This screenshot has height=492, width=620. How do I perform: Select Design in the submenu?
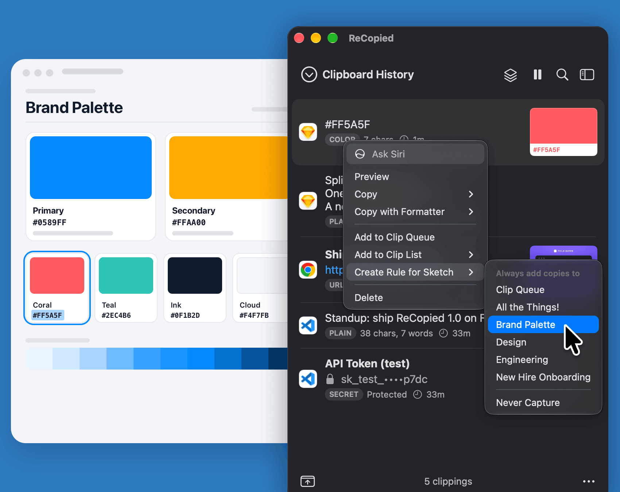coord(543,342)
